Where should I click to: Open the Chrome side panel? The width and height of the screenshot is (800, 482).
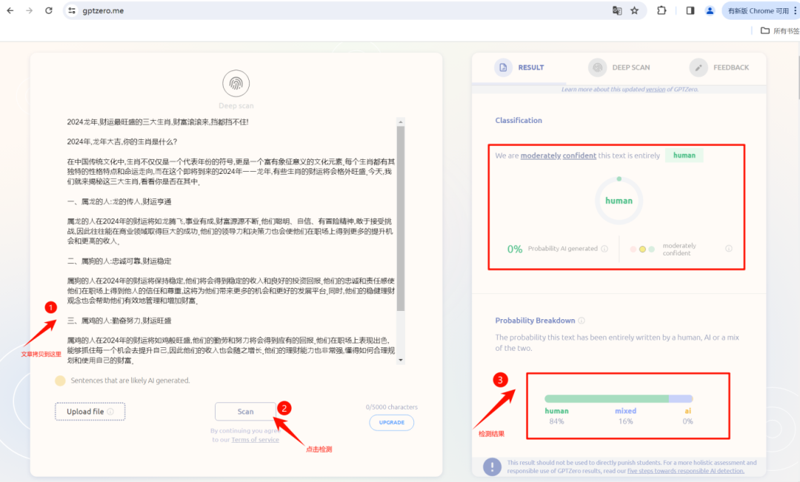tap(690, 10)
